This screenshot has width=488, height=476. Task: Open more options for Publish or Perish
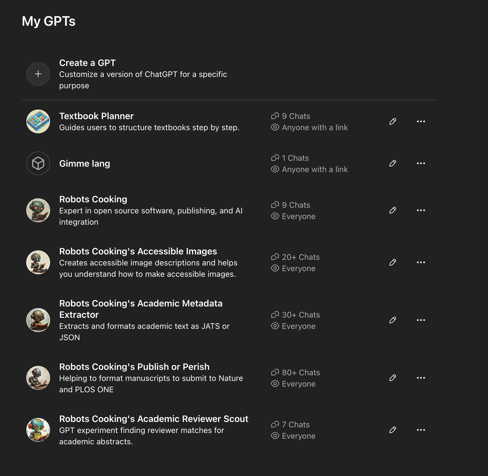[421, 378]
